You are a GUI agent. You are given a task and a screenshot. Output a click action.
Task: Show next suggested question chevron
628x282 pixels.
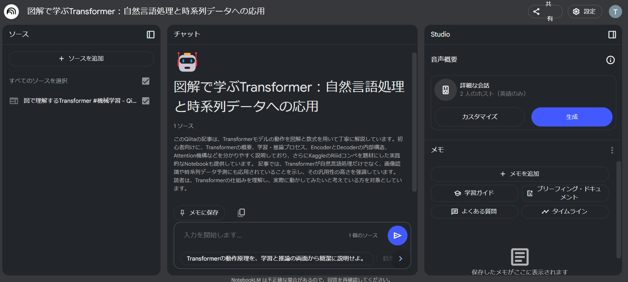point(401,259)
